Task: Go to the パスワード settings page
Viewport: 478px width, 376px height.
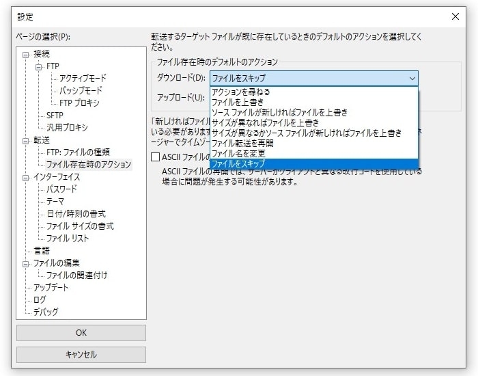Action: [61, 189]
